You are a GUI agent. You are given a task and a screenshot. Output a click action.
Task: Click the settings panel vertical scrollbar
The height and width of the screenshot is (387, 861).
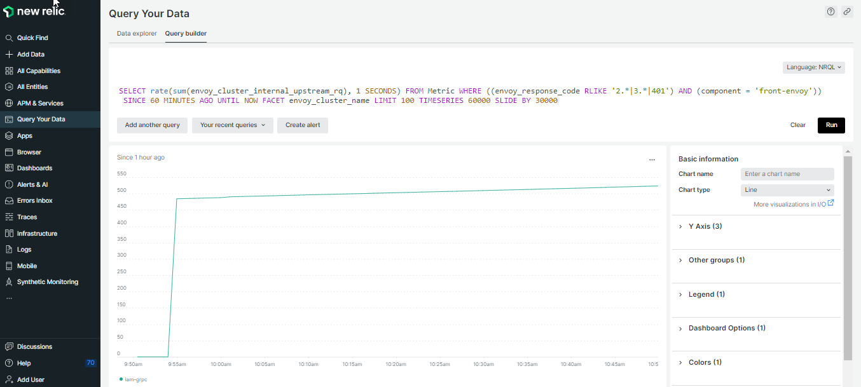pyautogui.click(x=848, y=257)
